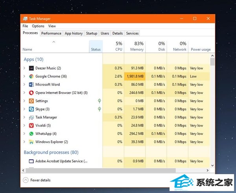
Task: Click the Windows Explorer icon
Action: pyautogui.click(x=31, y=142)
